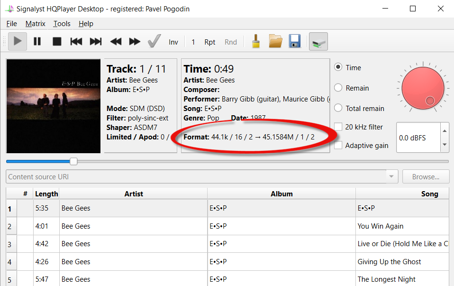454x286 pixels.
Task: Open the Help menu
Action: click(86, 24)
